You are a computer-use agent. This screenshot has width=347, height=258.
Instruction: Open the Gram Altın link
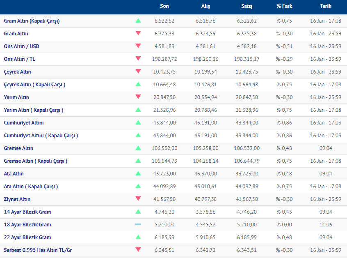pos(16,34)
